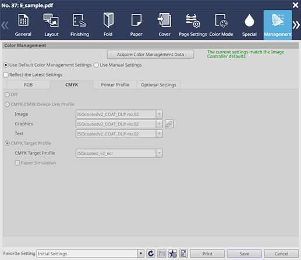Select the Special droplet icon
This screenshot has width=301, height=260.
(249, 20)
